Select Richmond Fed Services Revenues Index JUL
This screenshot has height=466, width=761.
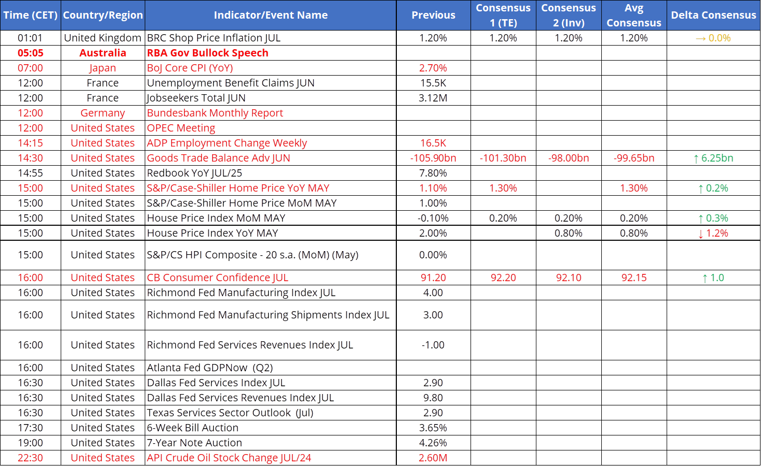tap(271, 345)
